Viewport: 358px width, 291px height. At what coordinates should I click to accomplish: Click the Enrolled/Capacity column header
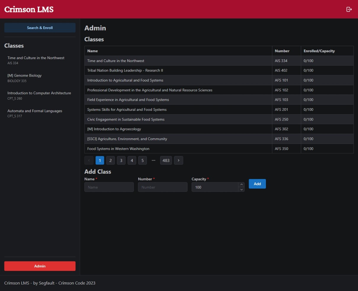[x=327, y=51]
